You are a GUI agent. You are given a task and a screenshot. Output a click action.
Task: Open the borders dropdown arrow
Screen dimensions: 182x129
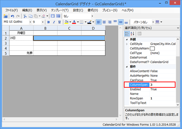(86, 22)
